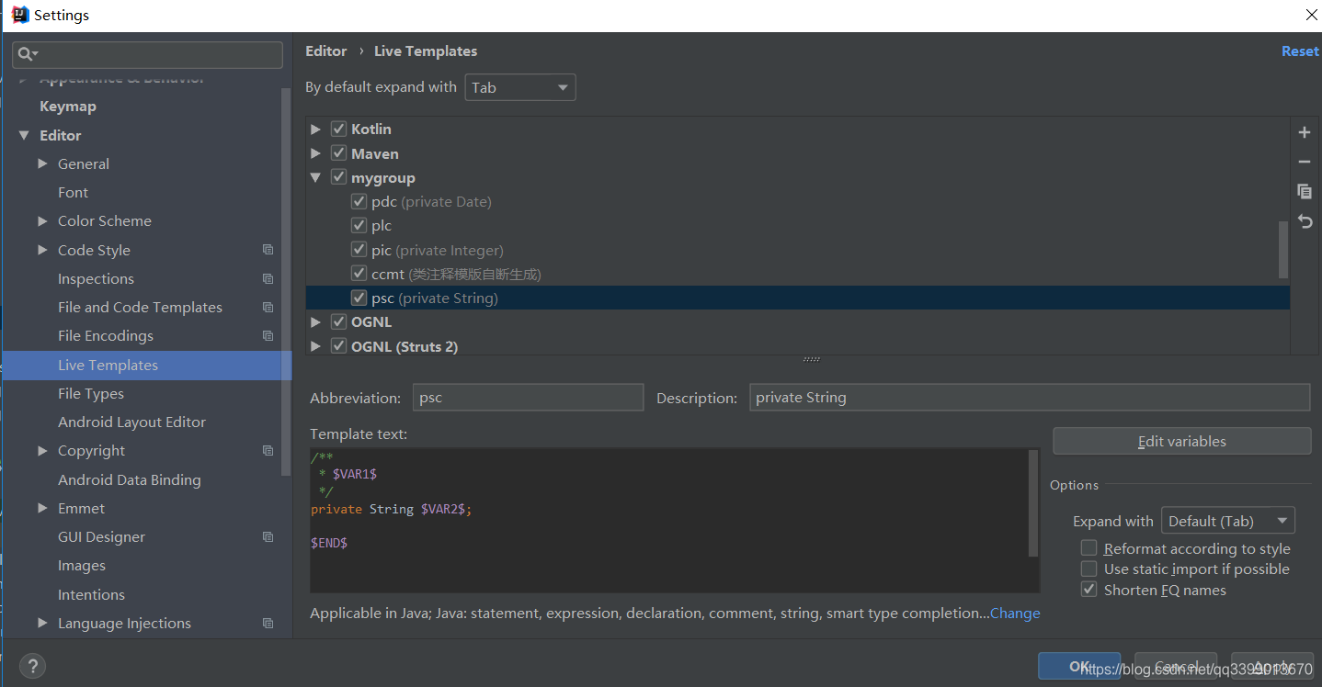Disable the plc template checkbox
The width and height of the screenshot is (1322, 687).
359,225
